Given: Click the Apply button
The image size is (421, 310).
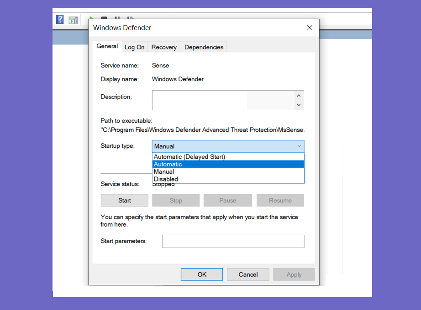Looking at the screenshot, I should 294,274.
